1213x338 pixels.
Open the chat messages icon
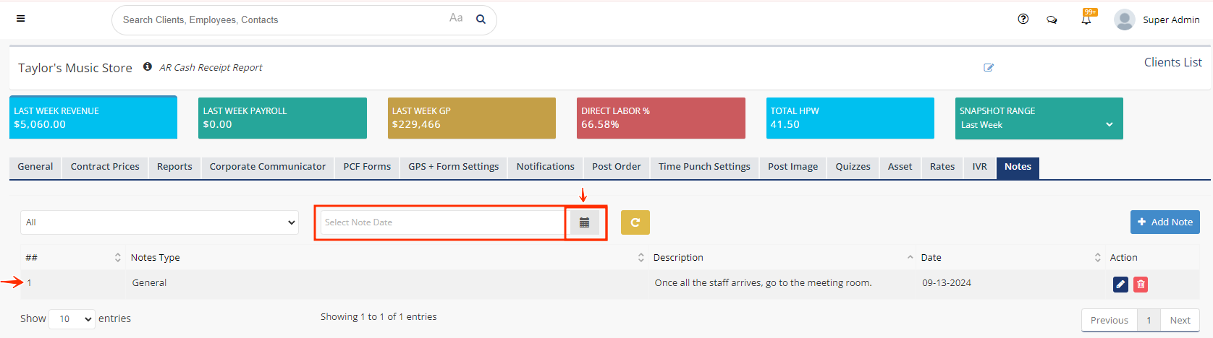click(1052, 20)
